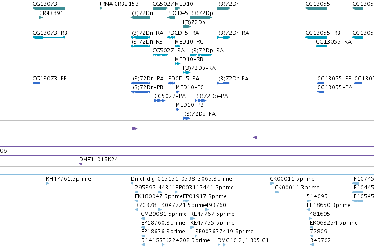The image size is (374, 247).
Task: Select the EK063254.5prime EST label
Action: pos(334,223)
